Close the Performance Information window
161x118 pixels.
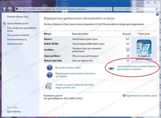[x=155, y=2]
